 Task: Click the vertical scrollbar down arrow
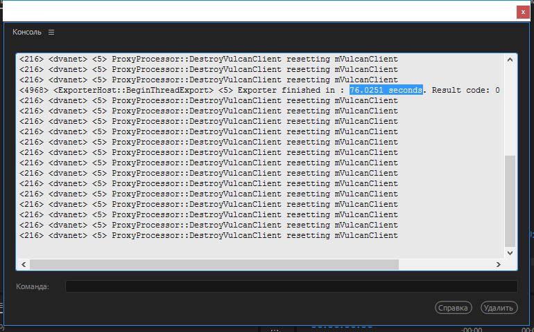(510, 253)
